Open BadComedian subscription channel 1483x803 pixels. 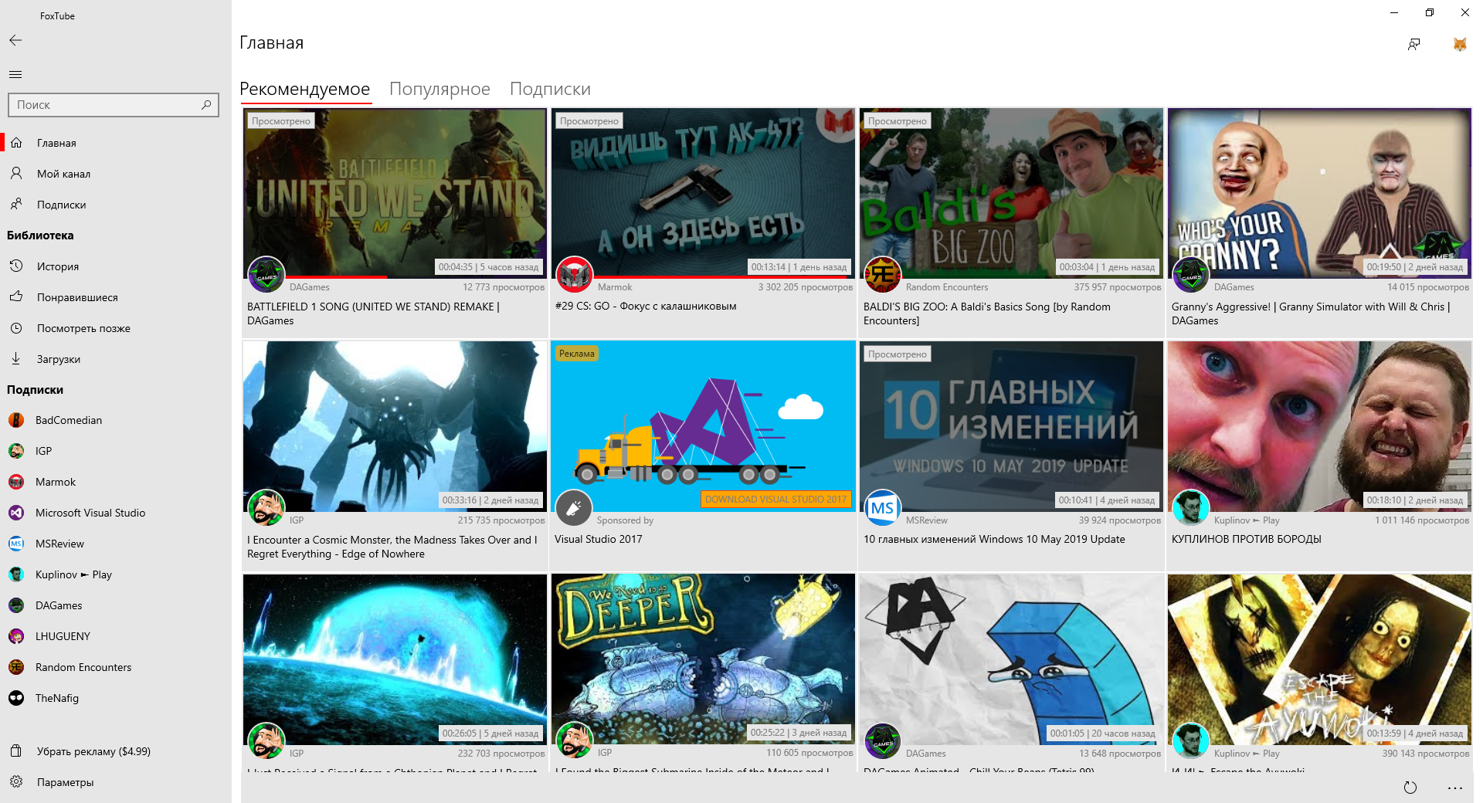click(69, 420)
